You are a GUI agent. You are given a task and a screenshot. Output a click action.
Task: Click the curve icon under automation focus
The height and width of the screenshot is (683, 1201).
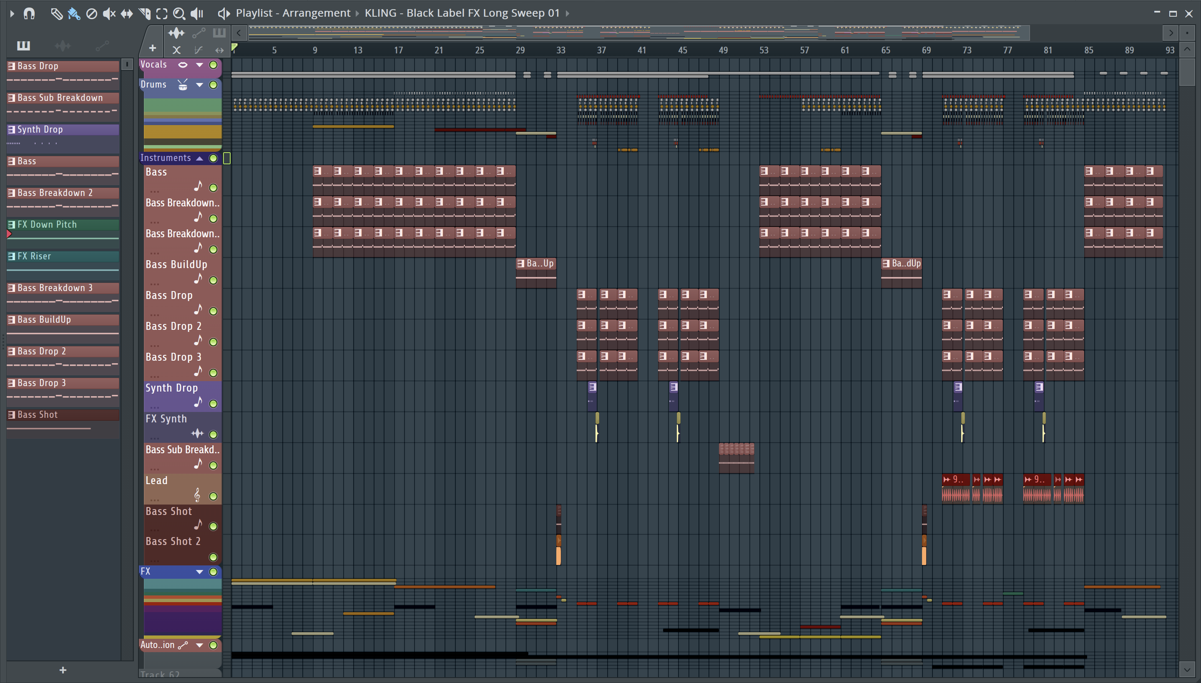[198, 50]
